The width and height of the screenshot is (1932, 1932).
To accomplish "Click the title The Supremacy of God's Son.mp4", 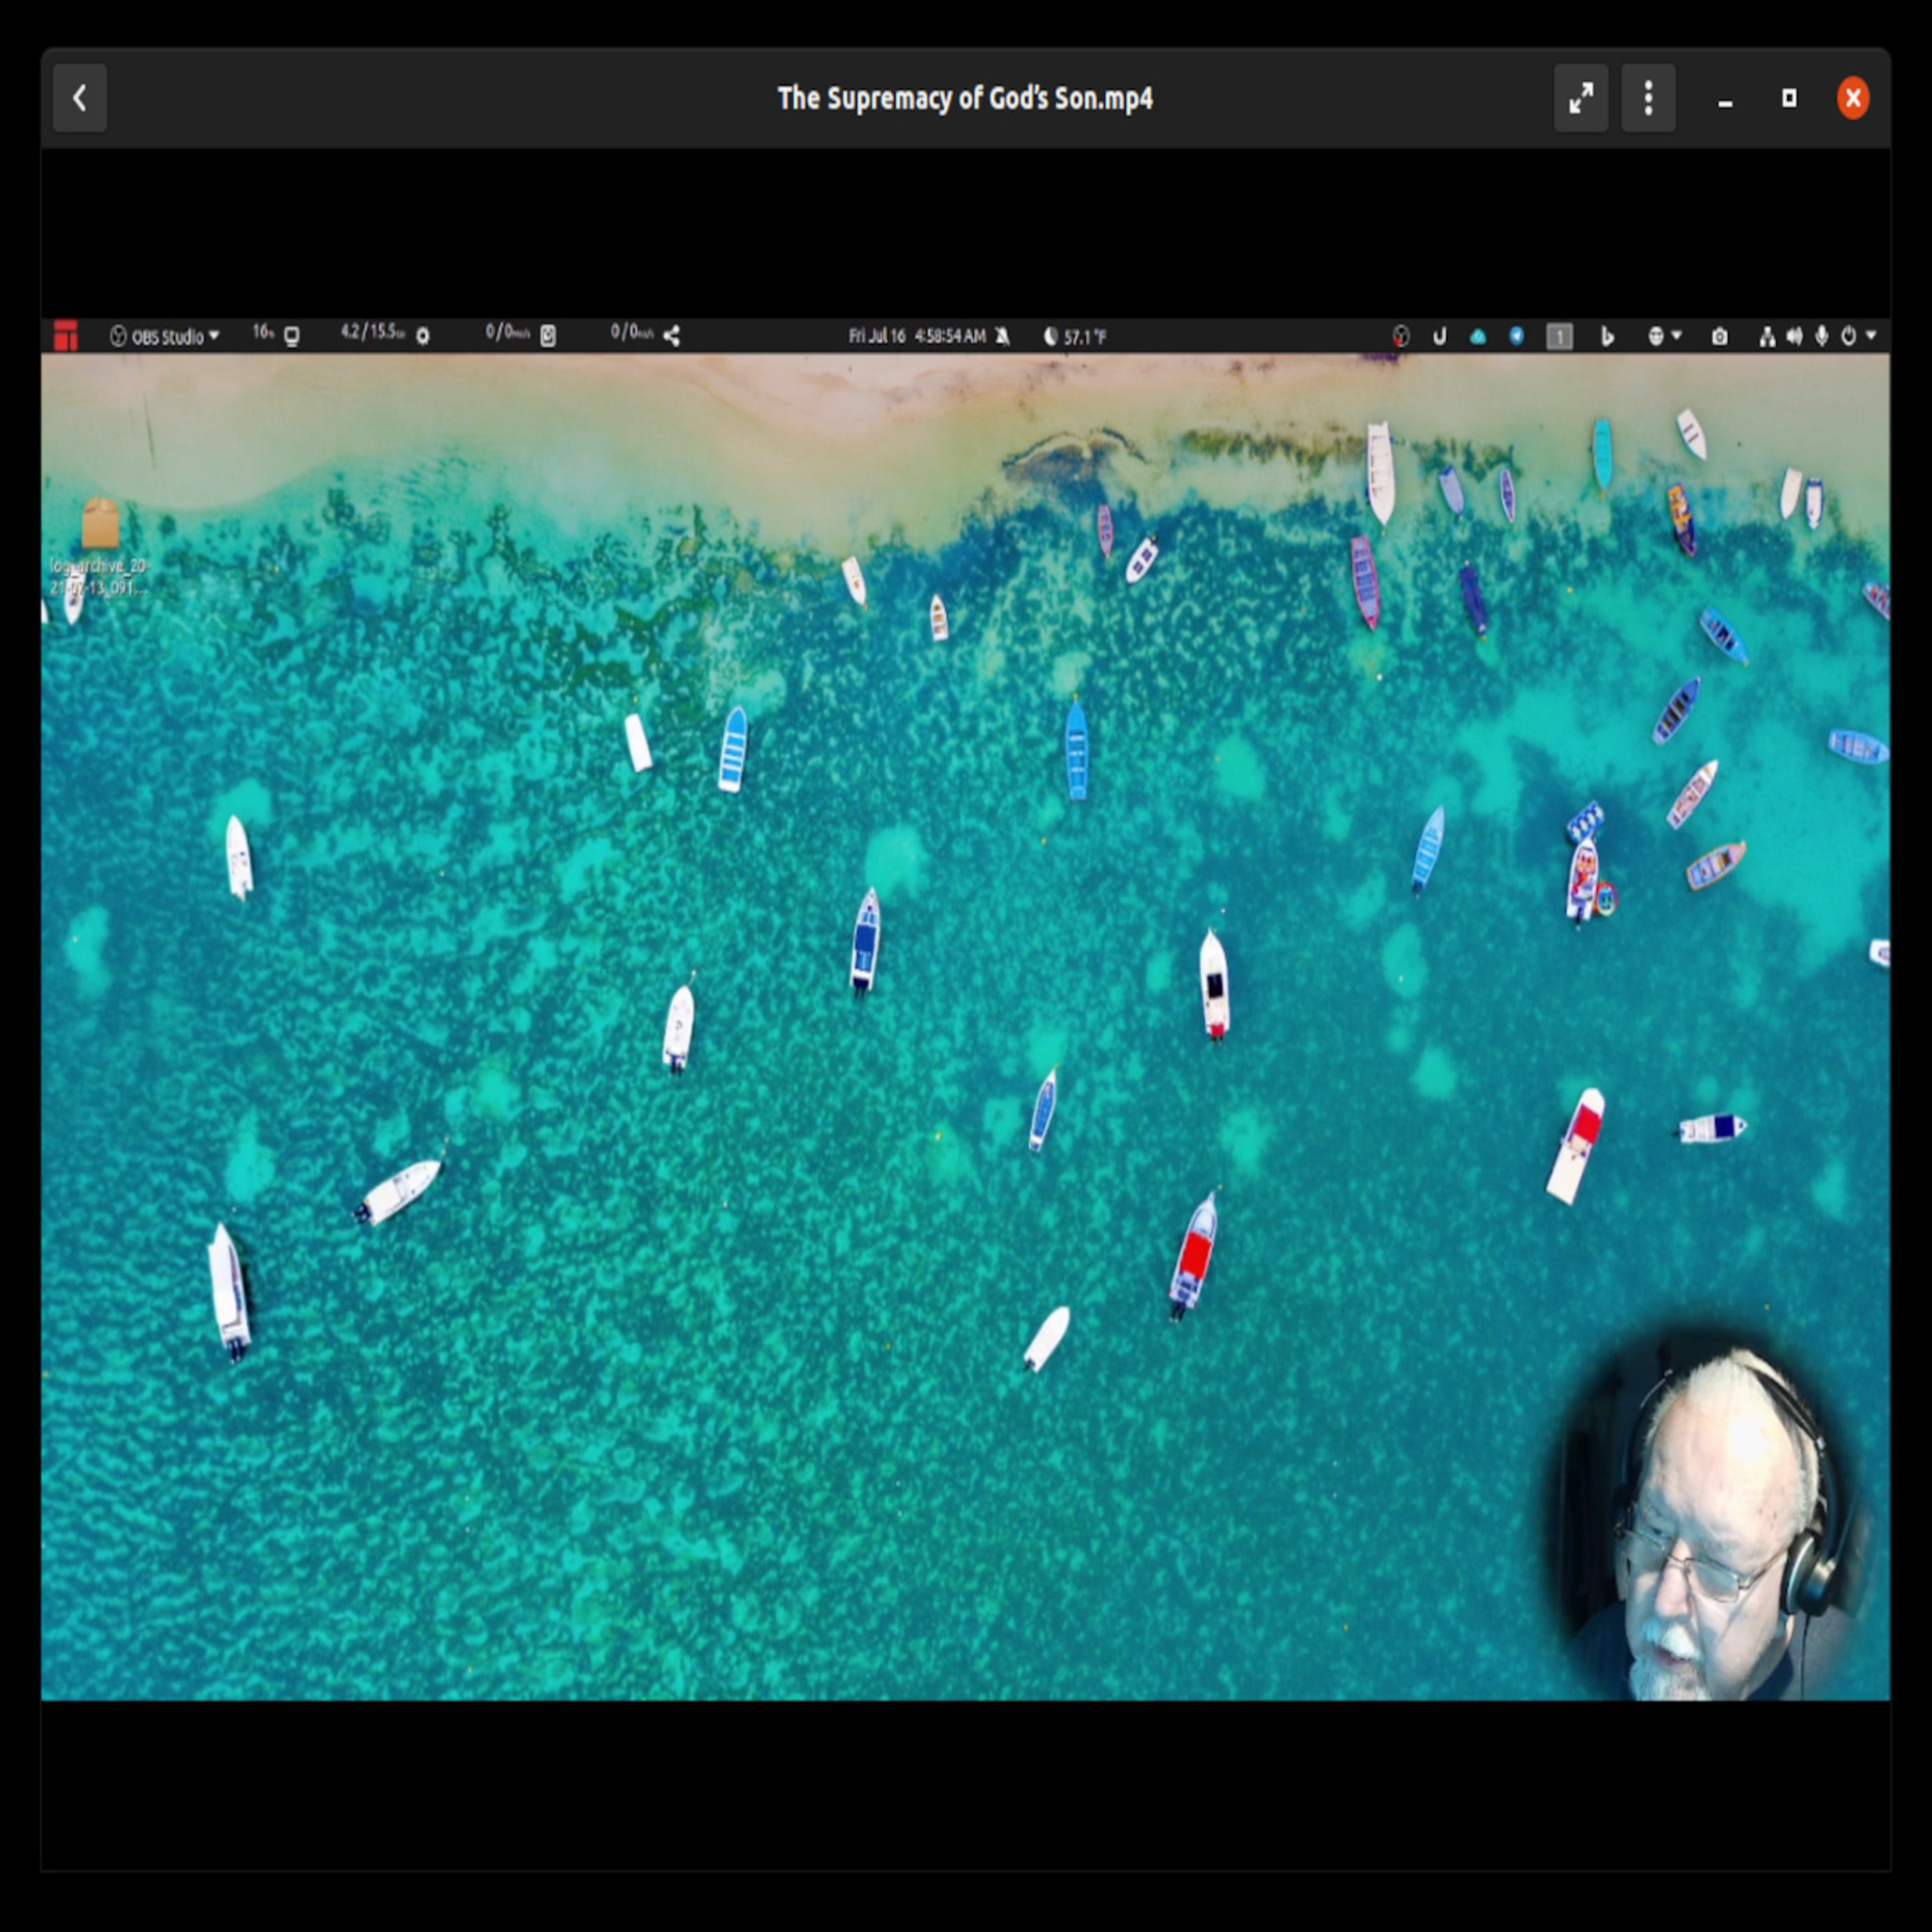I will point(965,98).
